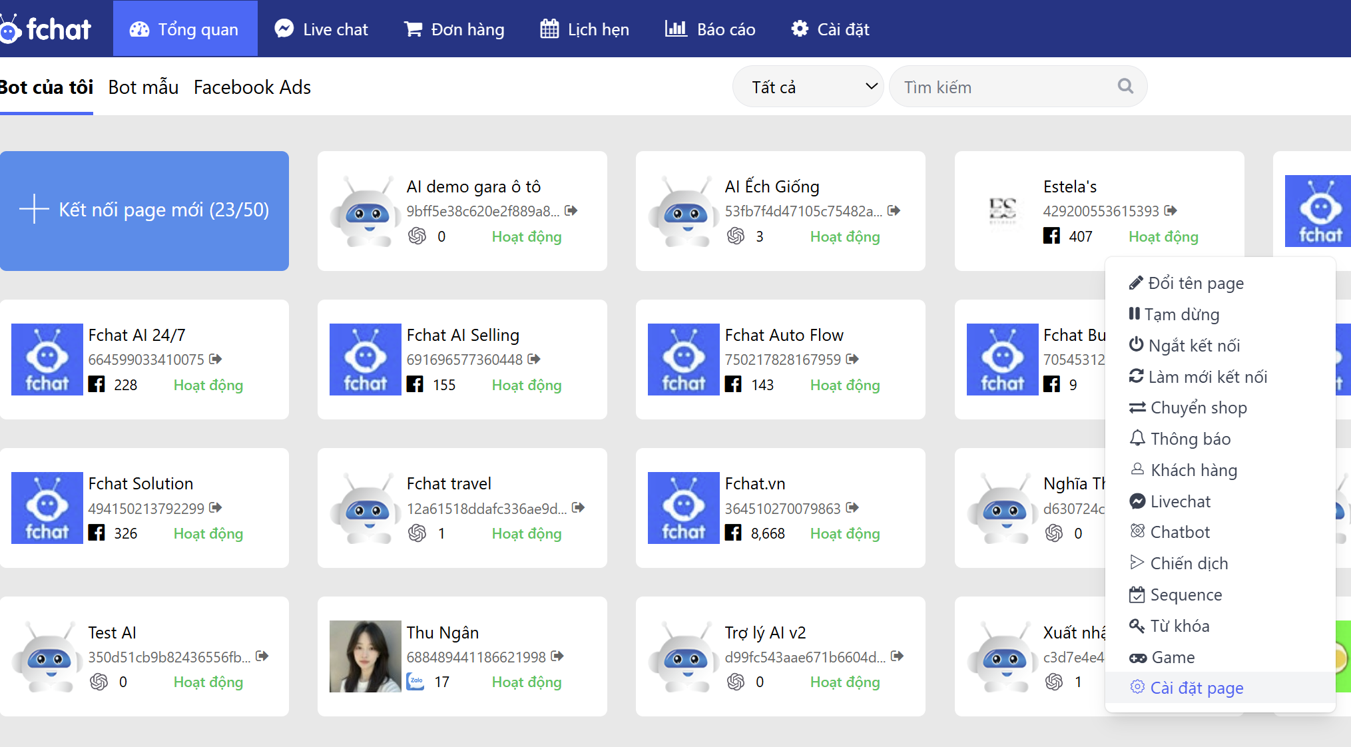The image size is (1351, 747).
Task: Select the Bot của tôi tab
Action: point(47,87)
